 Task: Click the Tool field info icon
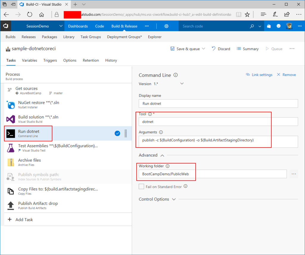pyautogui.click(x=150, y=114)
